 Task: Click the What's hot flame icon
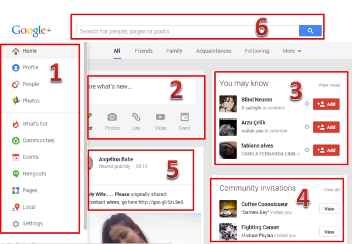click(15, 124)
